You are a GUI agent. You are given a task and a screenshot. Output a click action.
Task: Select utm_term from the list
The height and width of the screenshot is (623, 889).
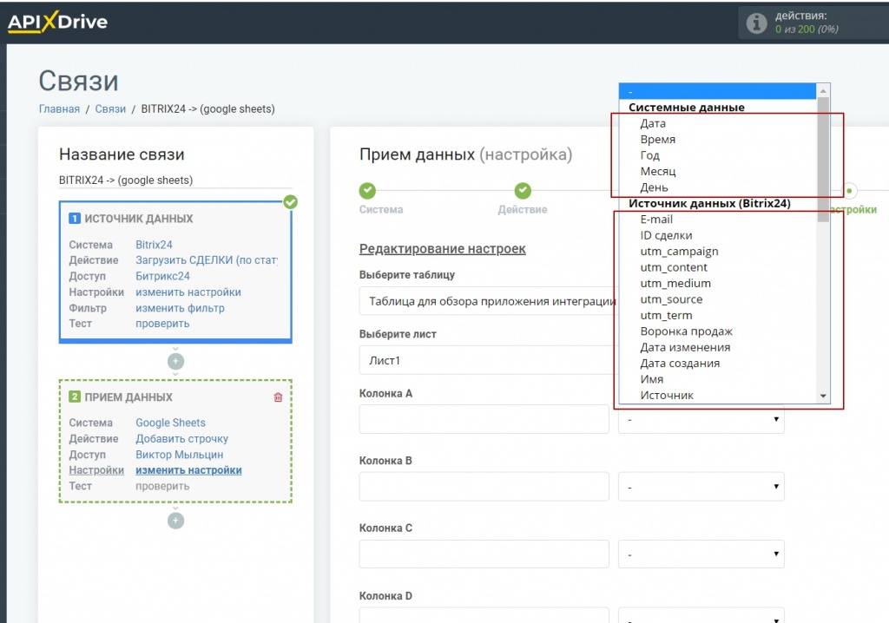(x=717, y=315)
